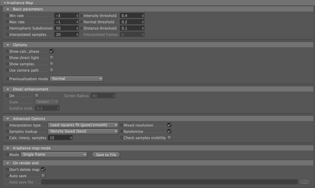Enable Check samples visibility option
Image resolution: width=315 pixels, height=188 pixels.
pyautogui.click(x=169, y=138)
